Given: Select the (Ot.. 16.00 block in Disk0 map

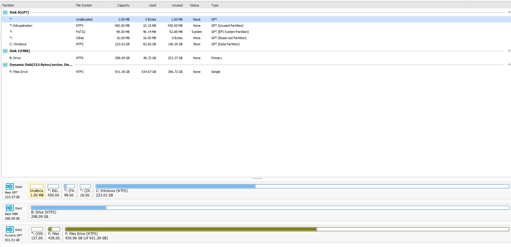Looking at the screenshot, I should point(85,191).
